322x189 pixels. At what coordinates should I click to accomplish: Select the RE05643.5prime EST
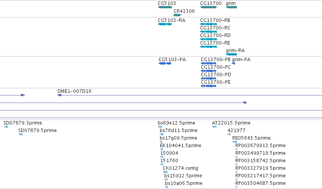click(235, 142)
